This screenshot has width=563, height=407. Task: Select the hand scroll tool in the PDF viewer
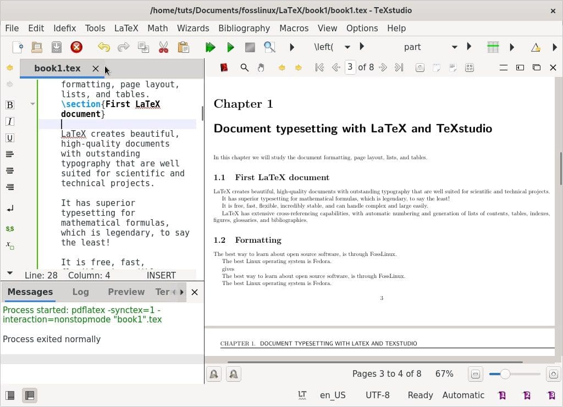tap(261, 68)
